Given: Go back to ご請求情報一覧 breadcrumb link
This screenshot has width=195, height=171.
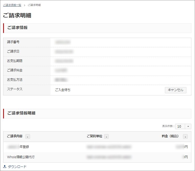Looking at the screenshot, I should (12, 5).
